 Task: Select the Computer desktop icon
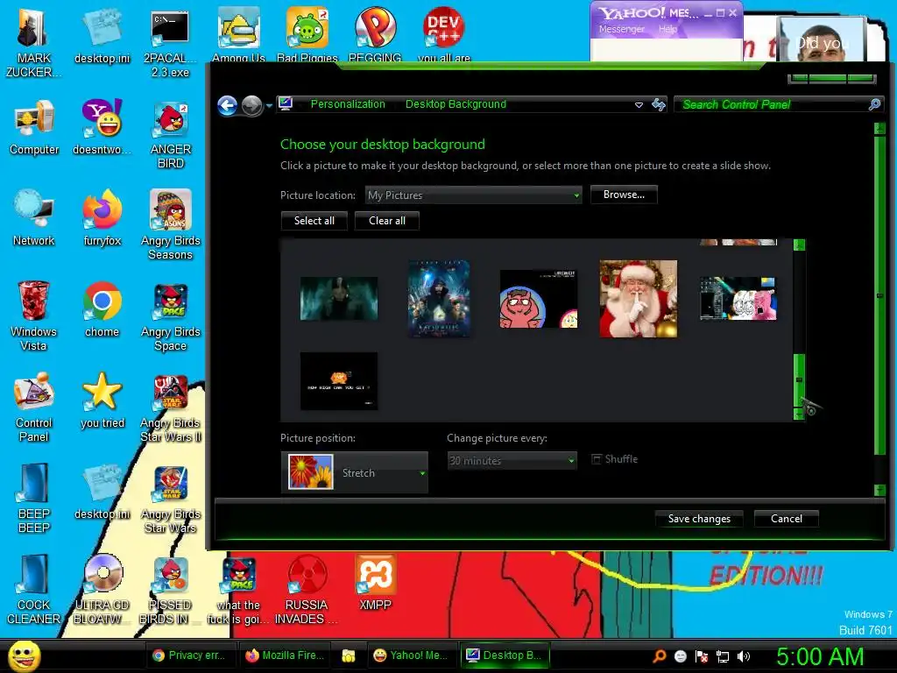[x=34, y=127]
